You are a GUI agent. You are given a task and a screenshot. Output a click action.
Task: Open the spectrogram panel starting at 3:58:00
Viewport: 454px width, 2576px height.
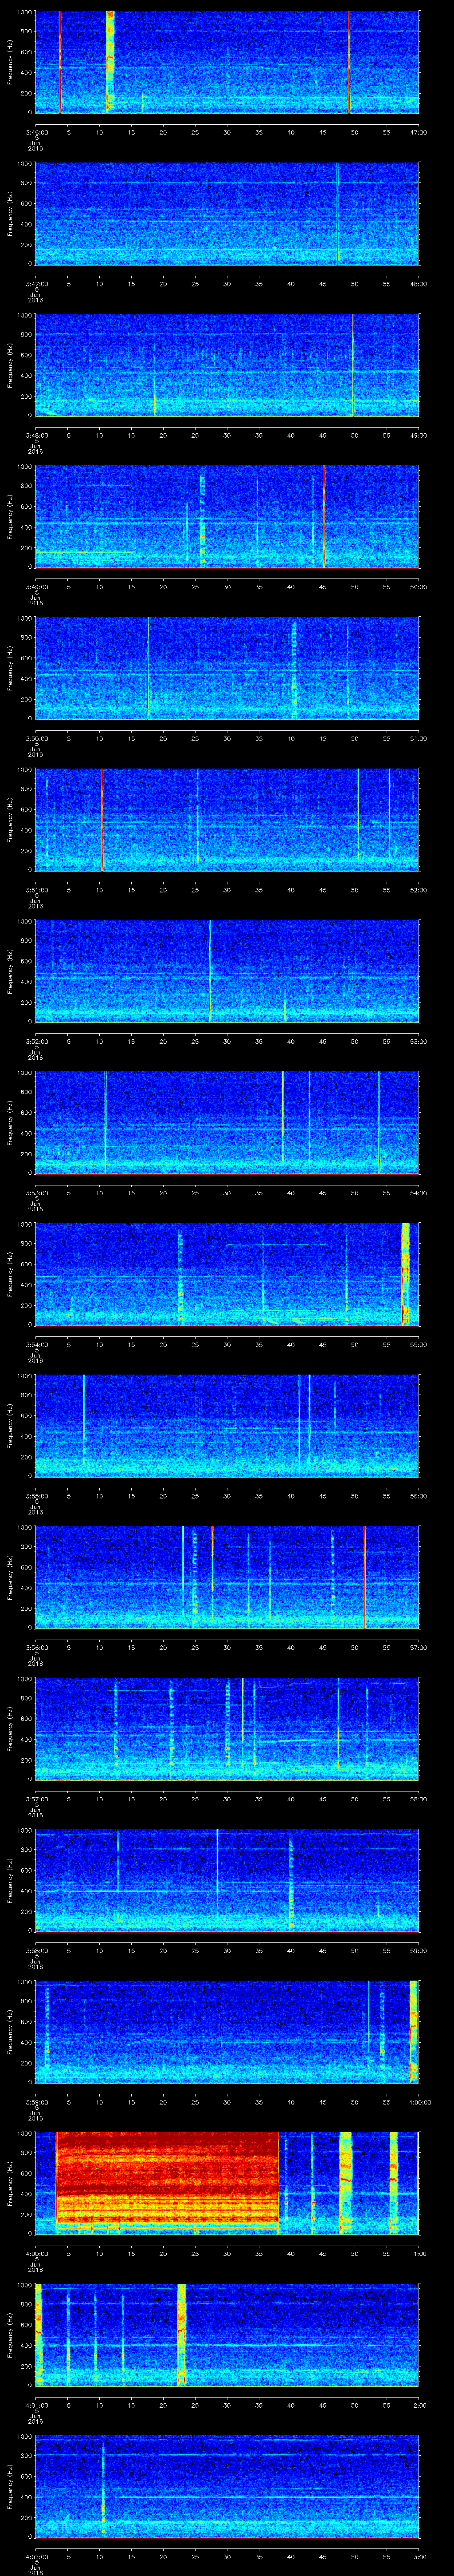pyautogui.click(x=227, y=1880)
